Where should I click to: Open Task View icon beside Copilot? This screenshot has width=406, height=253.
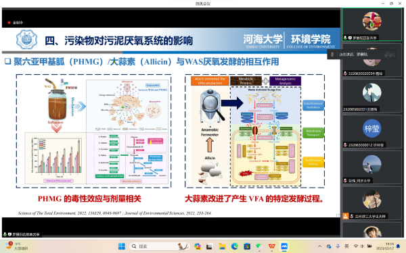(209, 246)
